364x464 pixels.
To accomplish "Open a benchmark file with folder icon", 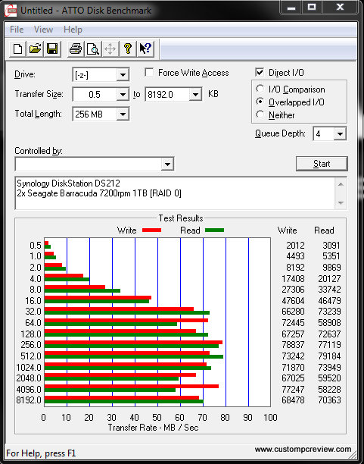I will pyautogui.click(x=35, y=49).
